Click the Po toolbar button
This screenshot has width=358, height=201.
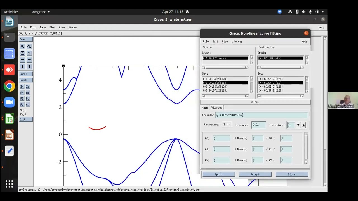[x=22, y=105]
